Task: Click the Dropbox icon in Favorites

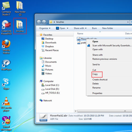Action: pyautogui.click(x=43, y=46)
